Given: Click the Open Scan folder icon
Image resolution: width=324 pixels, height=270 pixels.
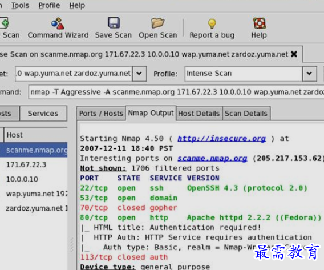Looking at the screenshot, I should pos(157,23).
